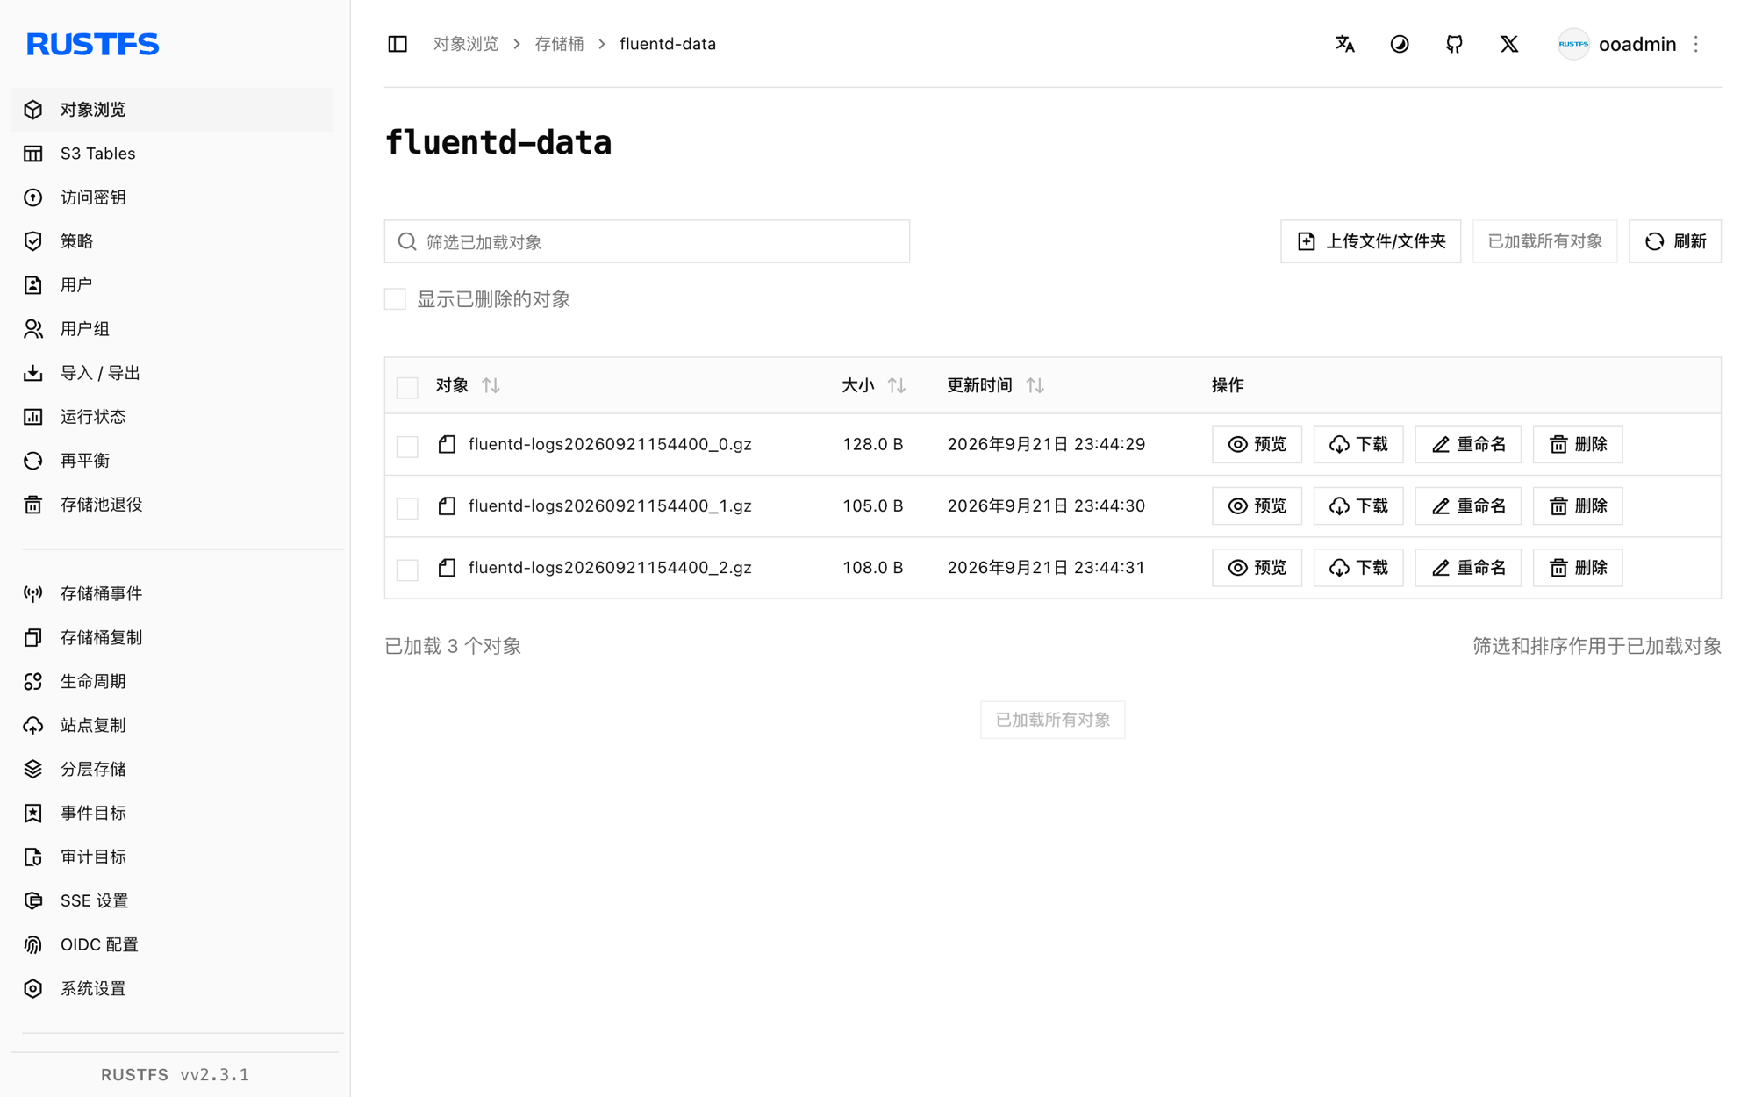
Task: Open 分层存储 tiered storage
Action: 172,770
